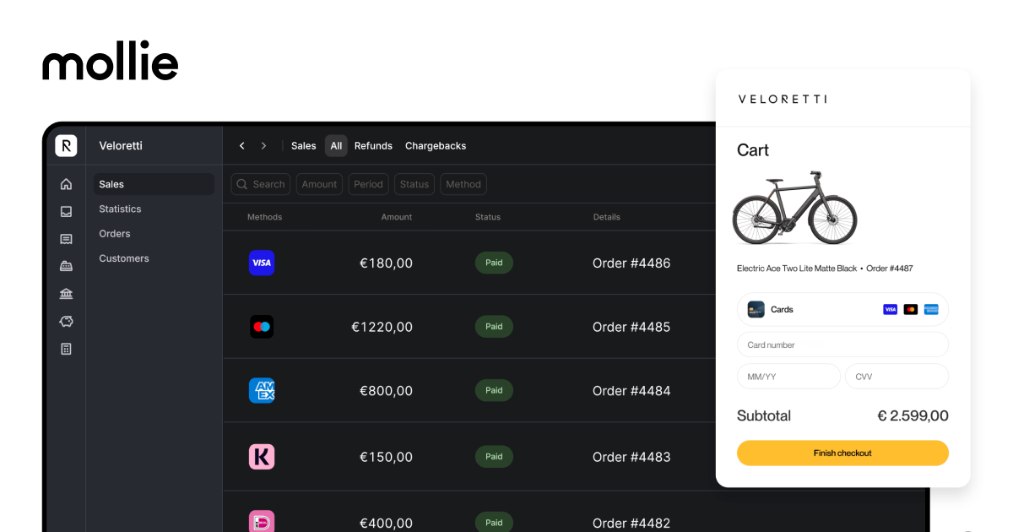
Task: Click the Amex icon on Order #4484
Action: (x=262, y=390)
